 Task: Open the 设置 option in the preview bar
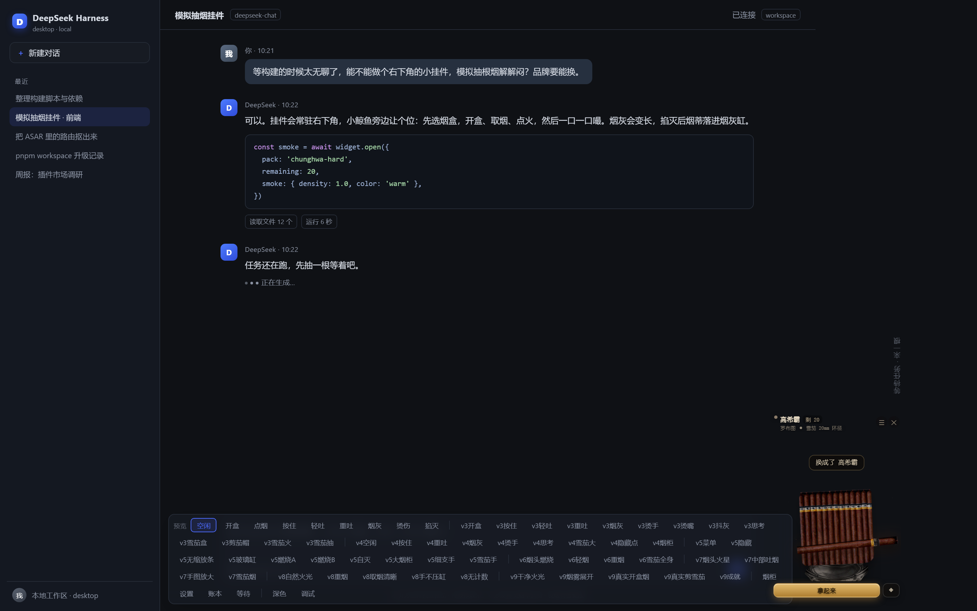187,593
